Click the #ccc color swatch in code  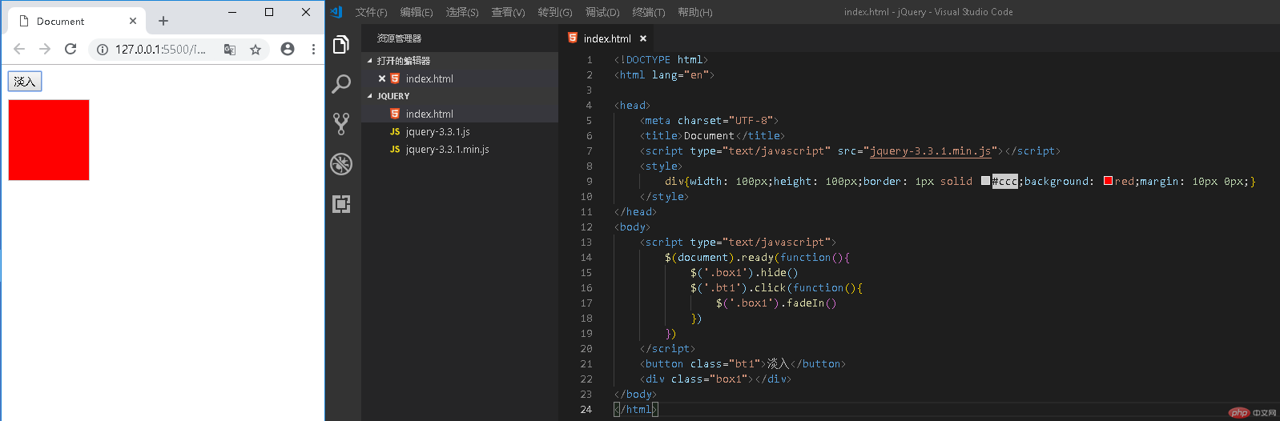pos(985,181)
